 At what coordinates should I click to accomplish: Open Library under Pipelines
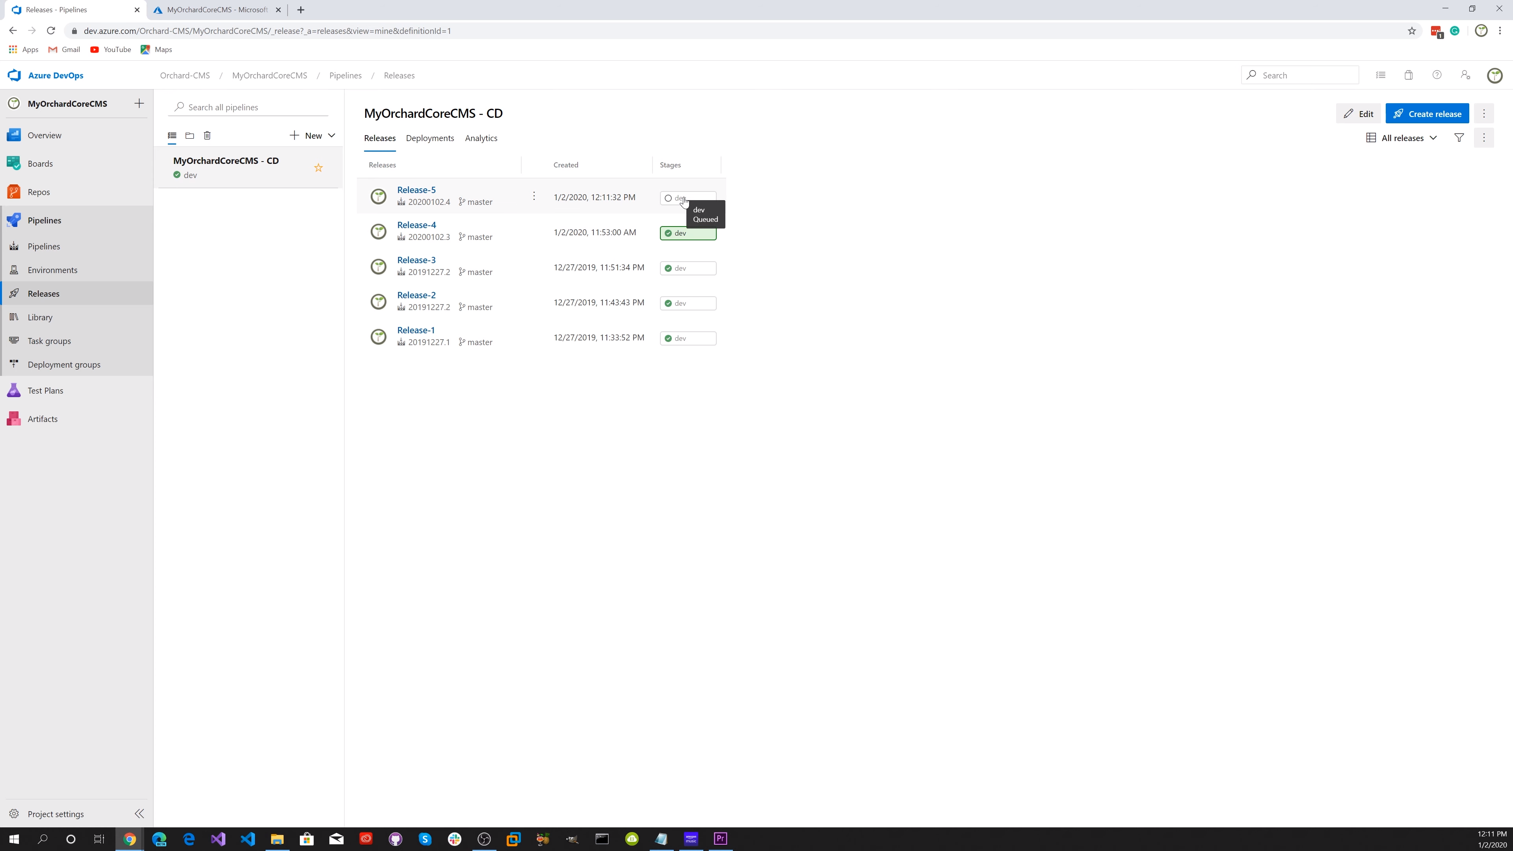pos(40,317)
